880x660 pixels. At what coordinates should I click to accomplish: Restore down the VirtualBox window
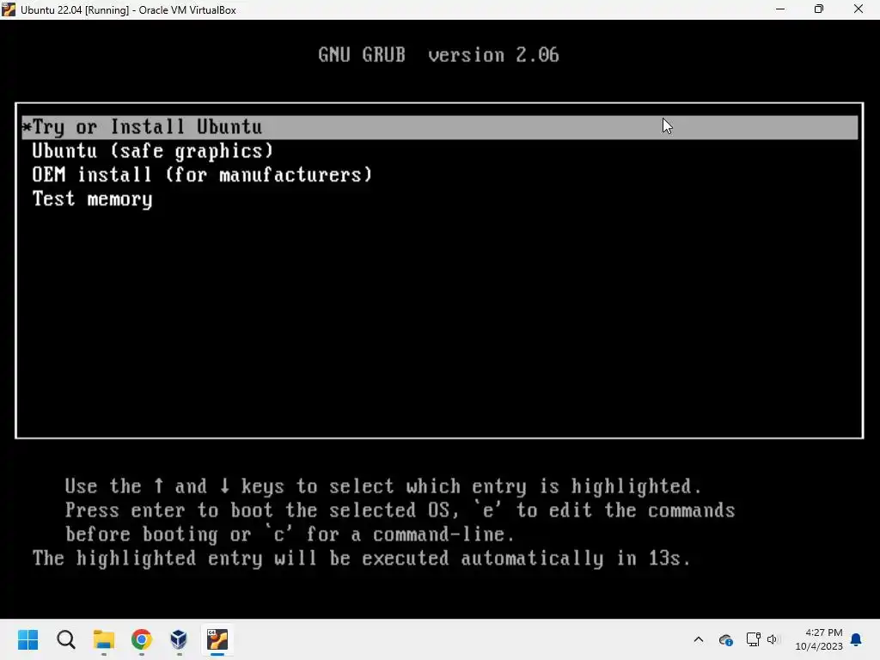[819, 9]
